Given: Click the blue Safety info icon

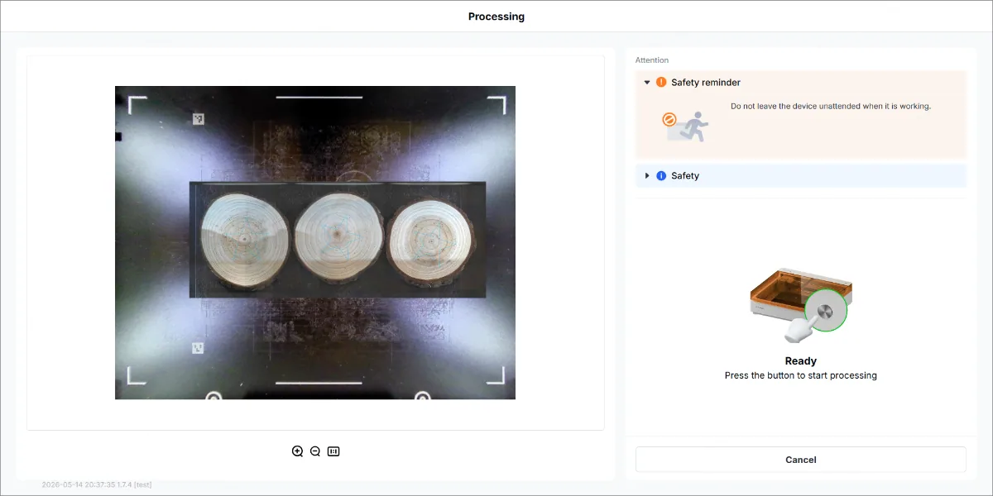Looking at the screenshot, I should 661,176.
